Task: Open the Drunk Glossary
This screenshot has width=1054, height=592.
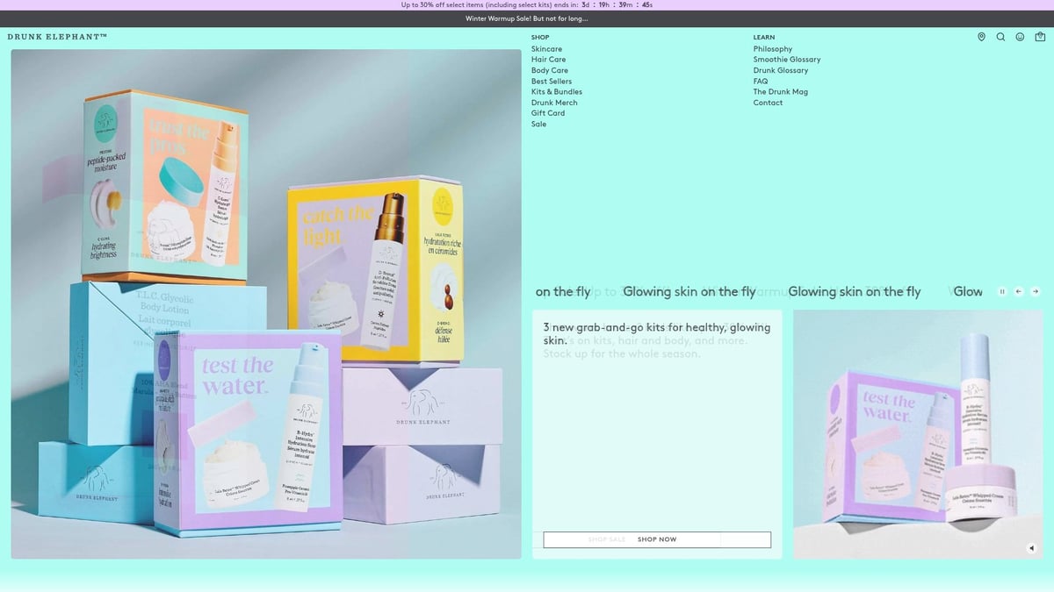Action: [781, 70]
